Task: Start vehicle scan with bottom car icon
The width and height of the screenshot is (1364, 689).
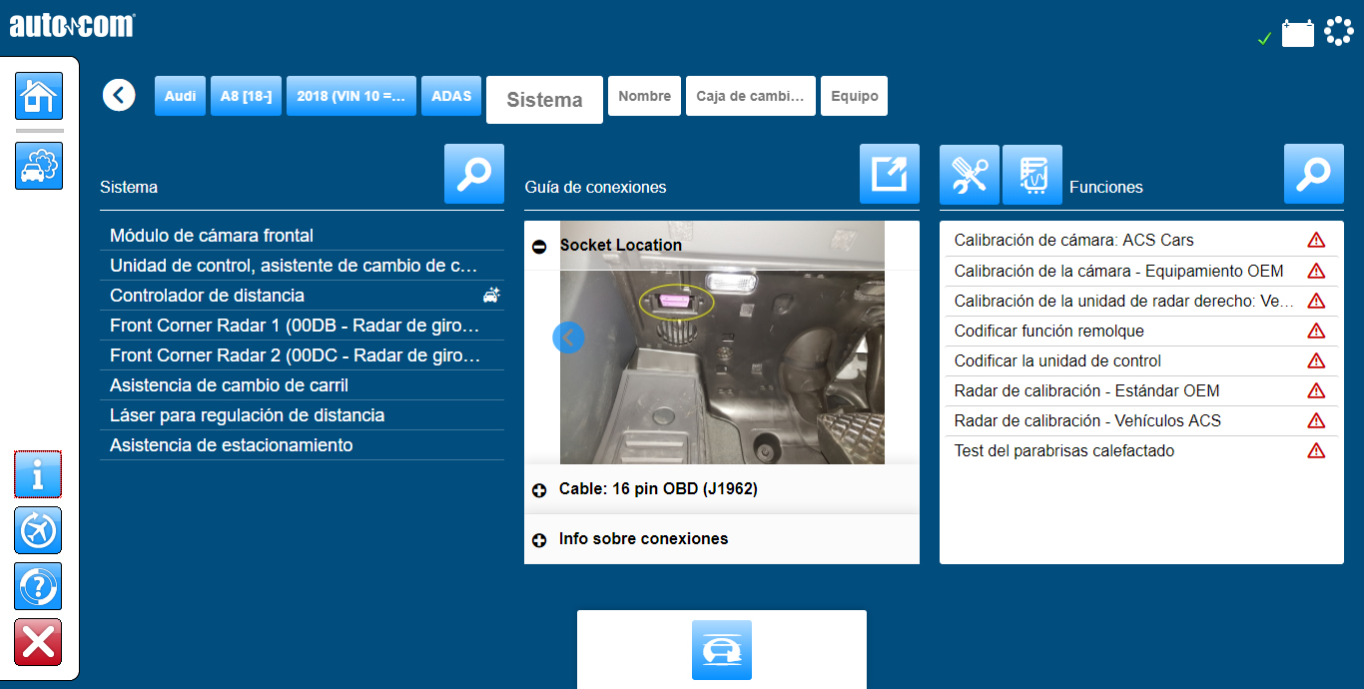Action: (722, 650)
